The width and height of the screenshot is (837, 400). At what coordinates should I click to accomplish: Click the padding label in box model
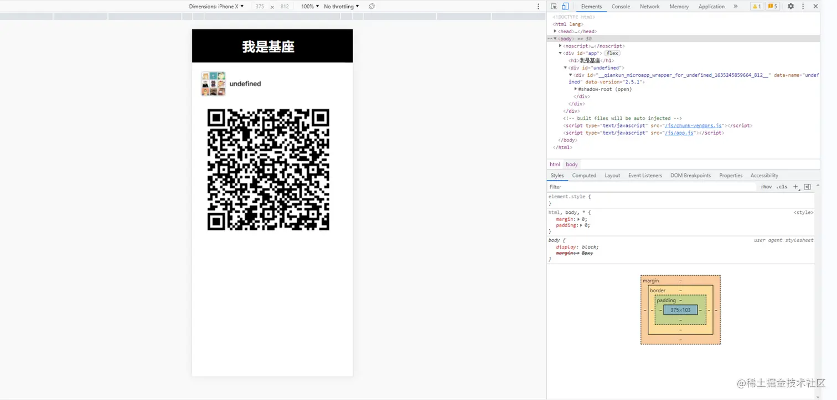[x=666, y=301]
